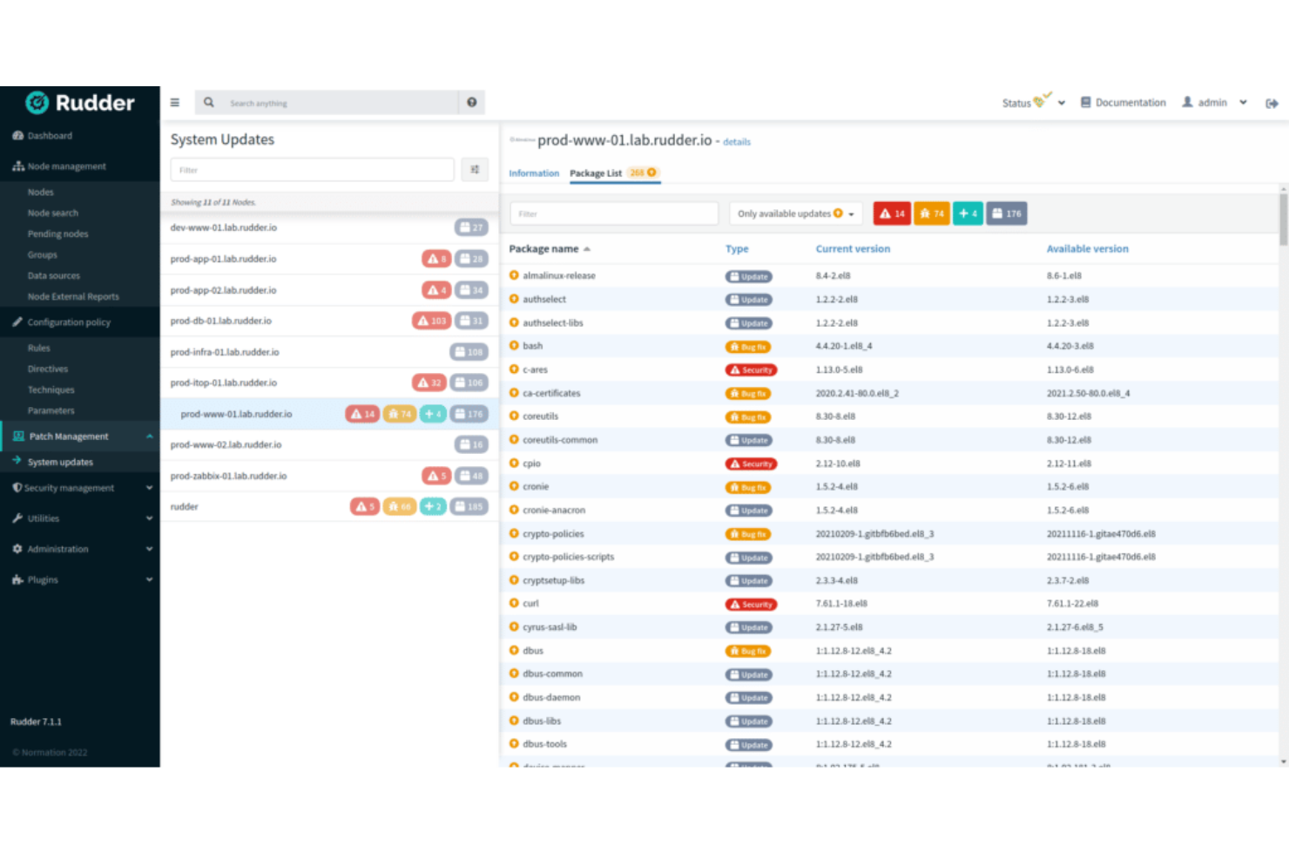
Task: Toggle the green +4 enhancement filter
Action: tap(968, 213)
